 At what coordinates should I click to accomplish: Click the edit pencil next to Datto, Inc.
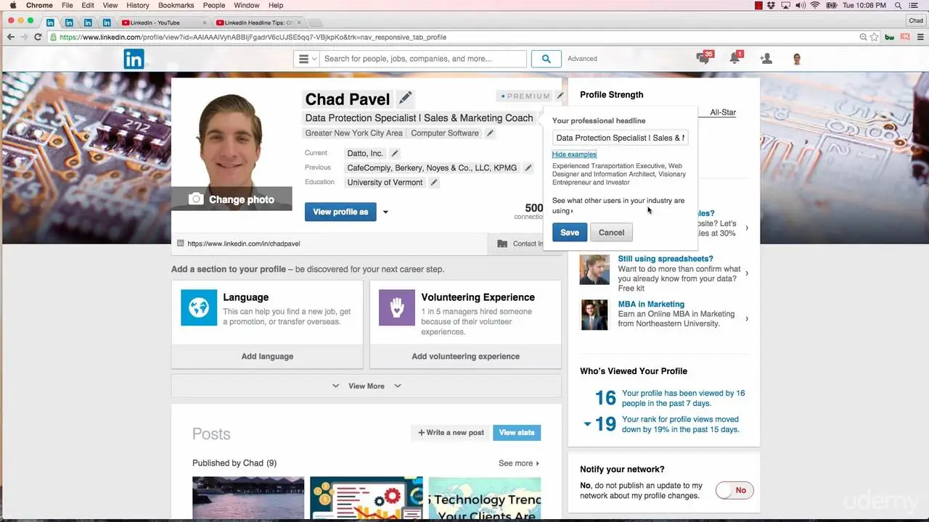[x=394, y=153]
